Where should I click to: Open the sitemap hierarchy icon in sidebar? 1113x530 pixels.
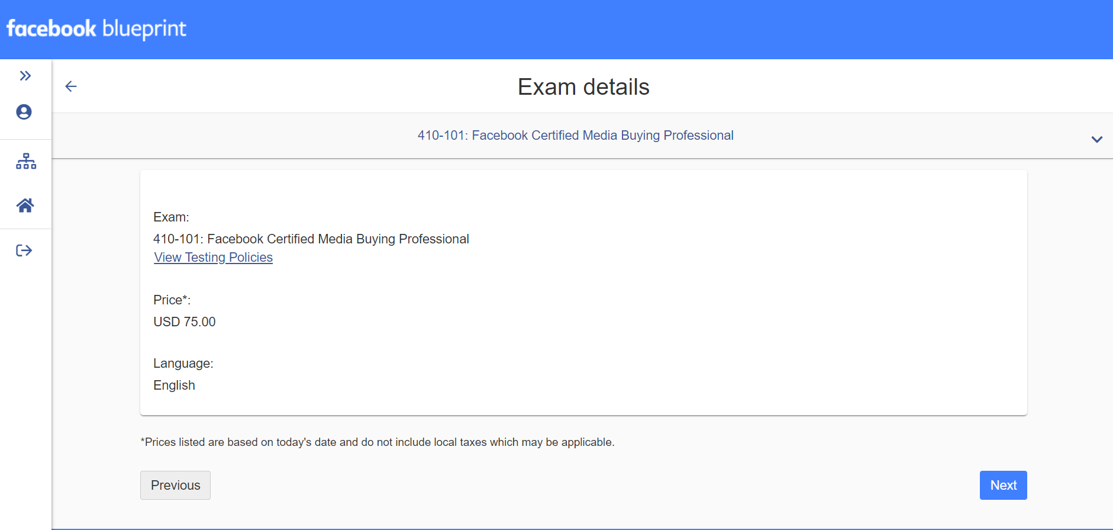point(26,161)
